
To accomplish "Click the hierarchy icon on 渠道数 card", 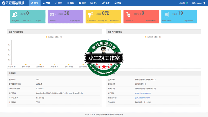I will click(x=128, y=15).
